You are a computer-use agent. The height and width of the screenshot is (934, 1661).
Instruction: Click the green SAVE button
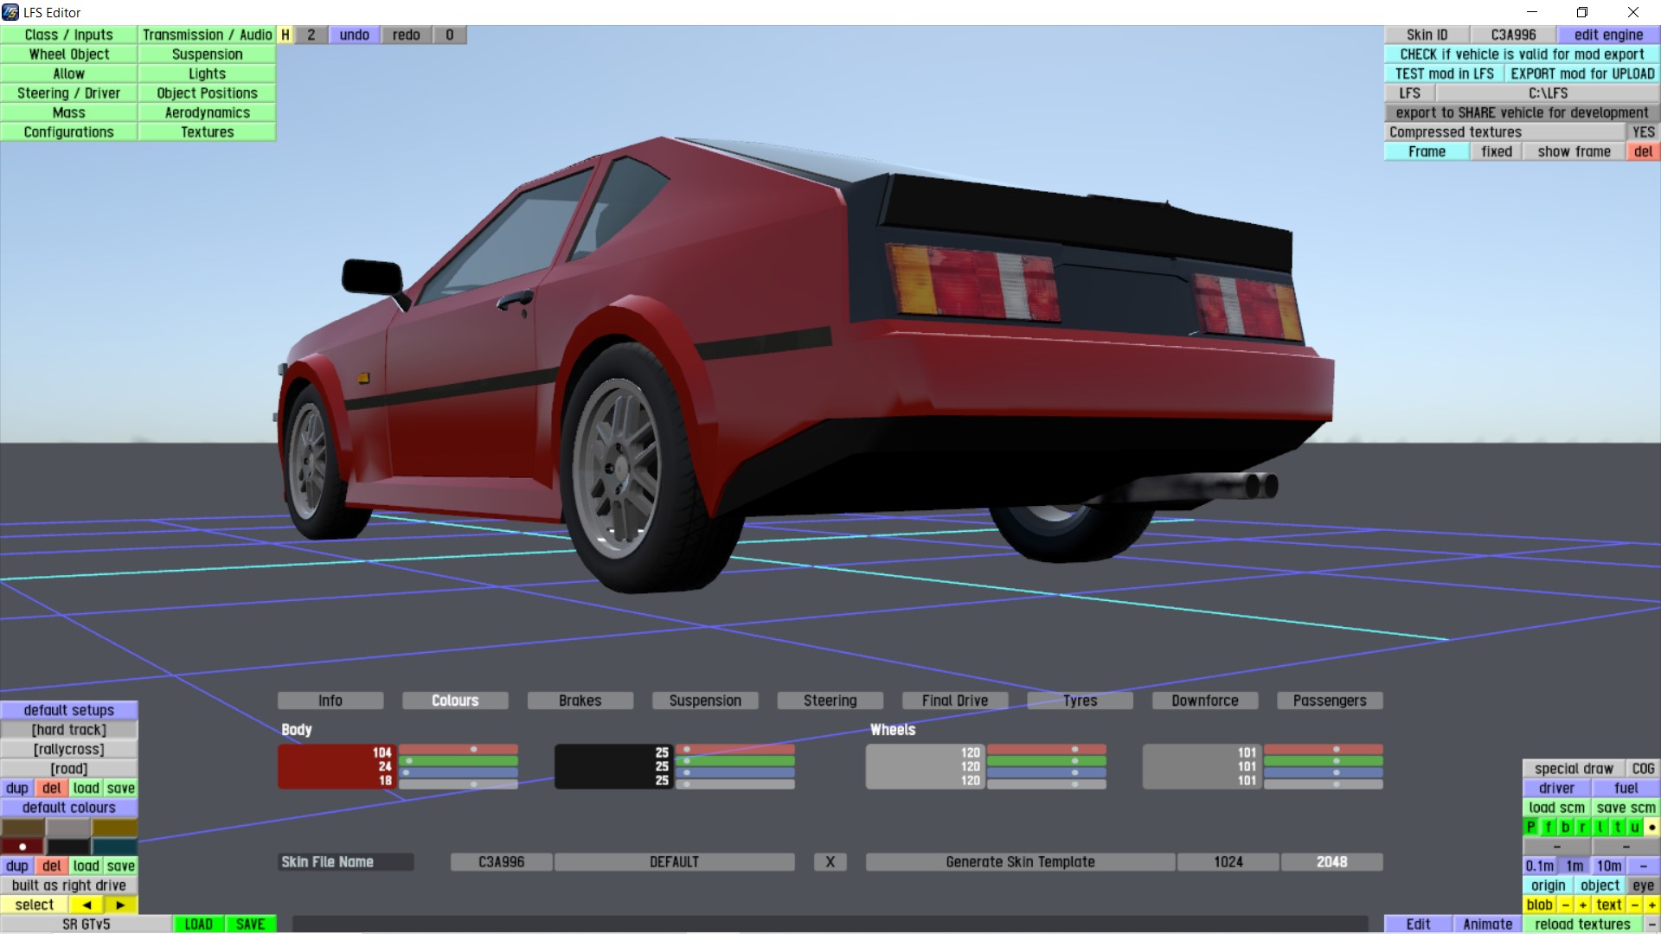250,924
